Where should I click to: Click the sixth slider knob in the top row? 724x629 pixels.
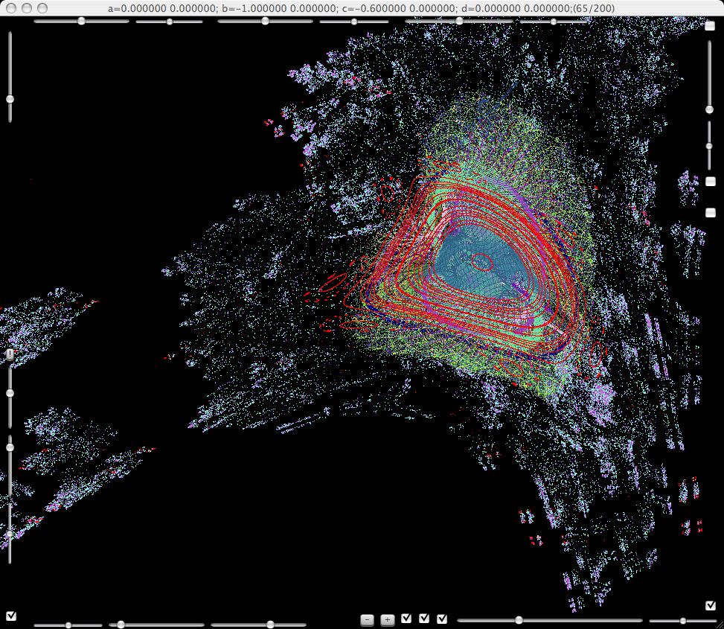[x=553, y=22]
